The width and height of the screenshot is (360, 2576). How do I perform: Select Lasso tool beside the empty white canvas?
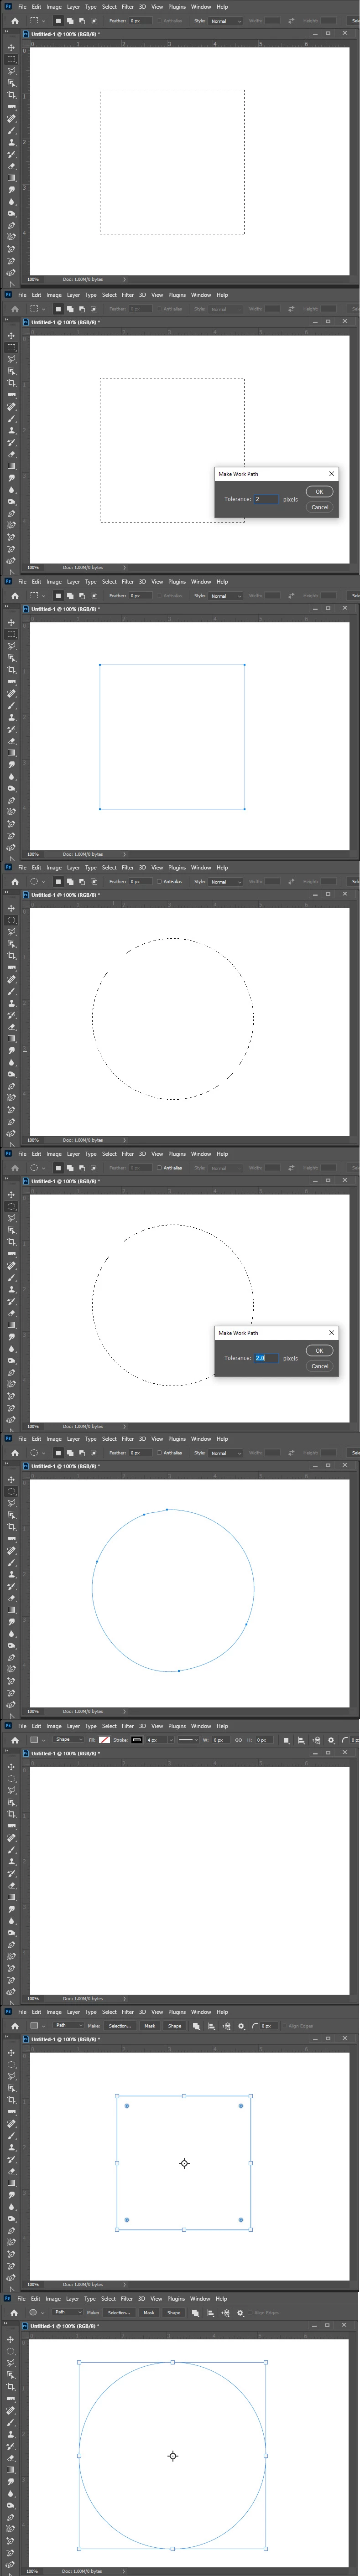point(12,1791)
